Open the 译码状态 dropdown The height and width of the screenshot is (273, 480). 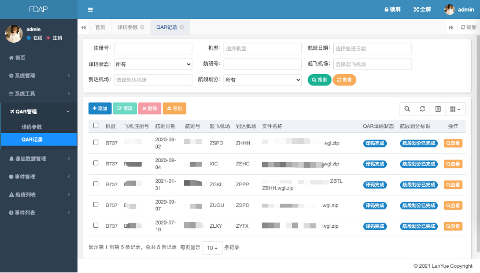pos(153,64)
